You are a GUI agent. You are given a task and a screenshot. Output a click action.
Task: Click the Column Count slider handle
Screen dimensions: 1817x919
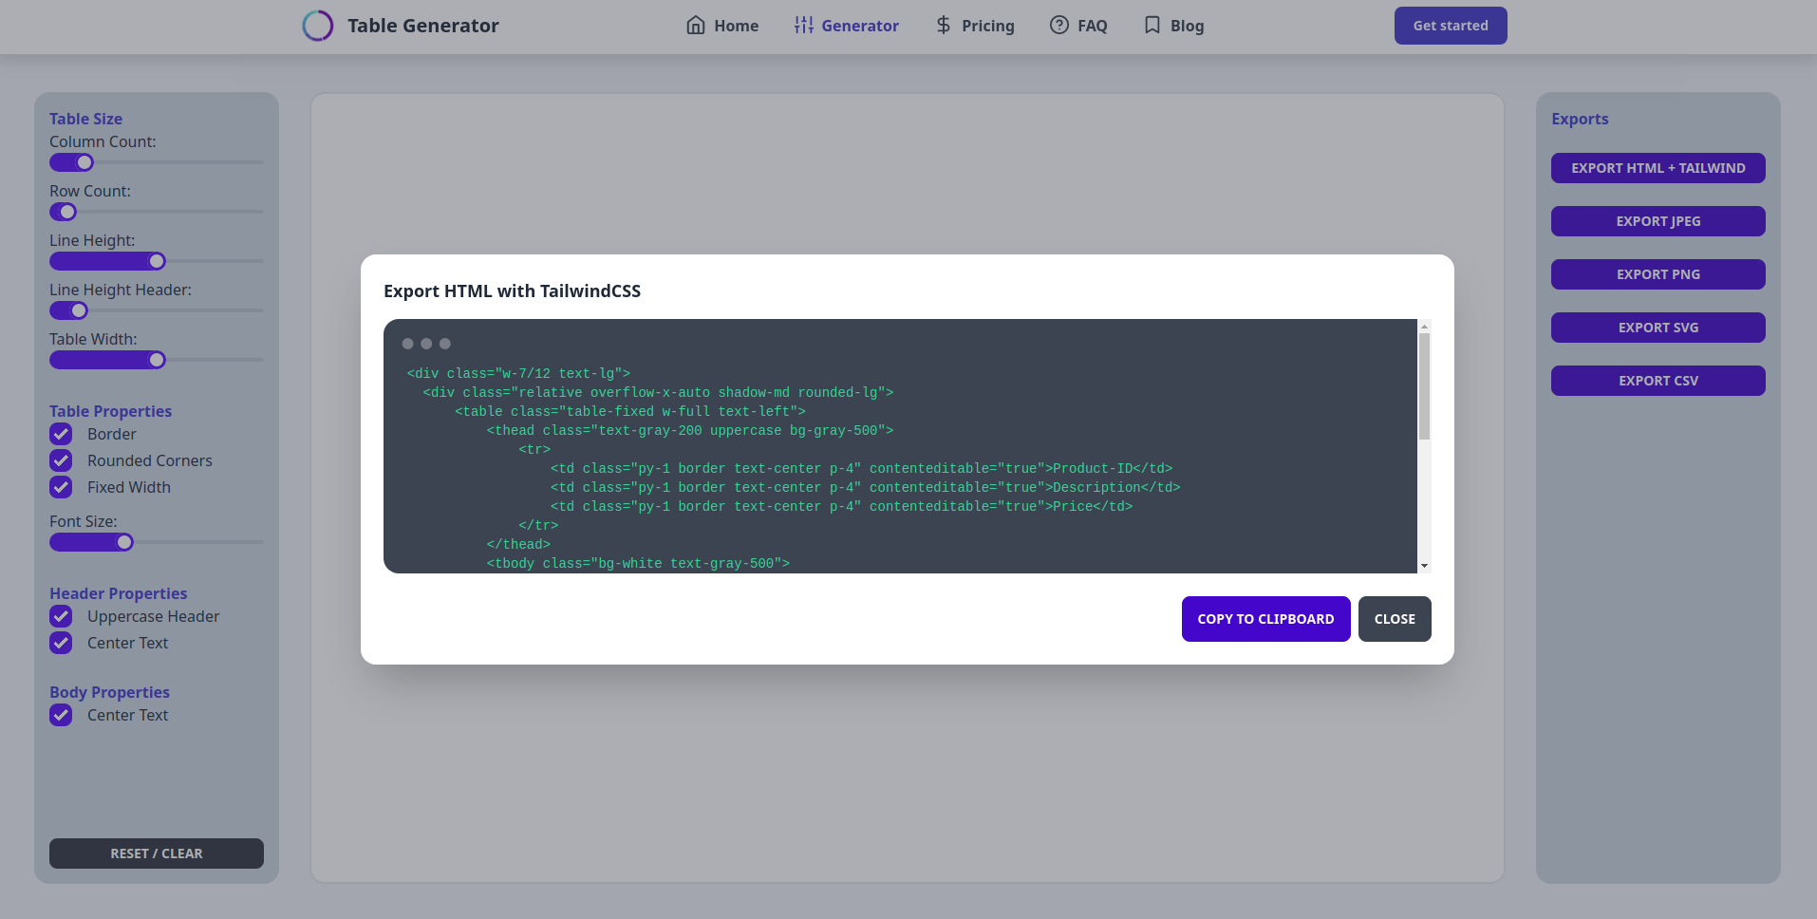point(84,162)
